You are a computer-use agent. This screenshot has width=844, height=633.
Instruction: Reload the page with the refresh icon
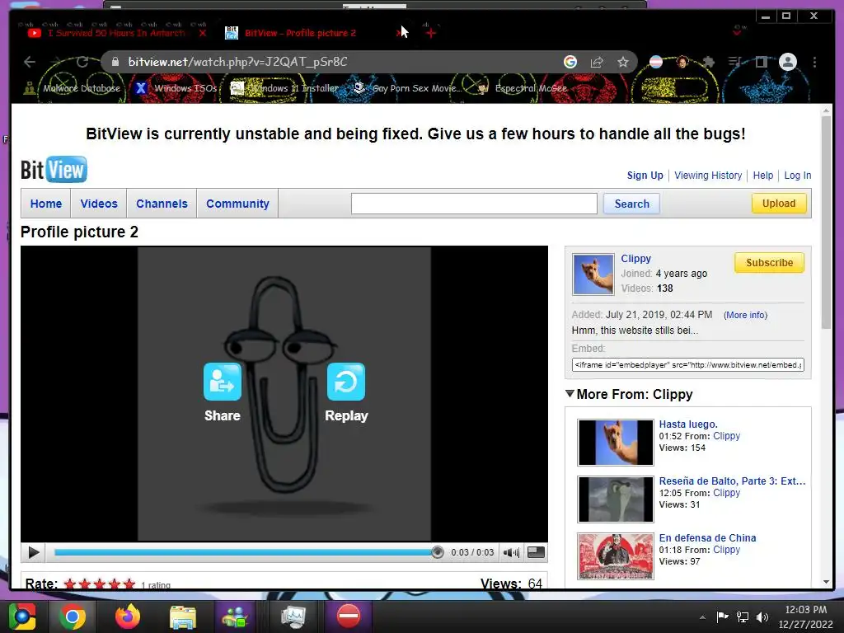pyautogui.click(x=82, y=62)
